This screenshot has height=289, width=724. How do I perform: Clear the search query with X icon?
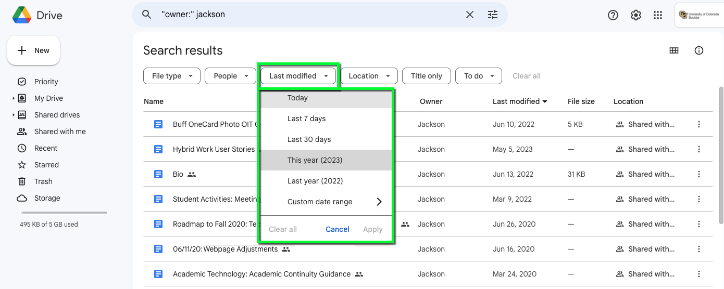coord(469,15)
